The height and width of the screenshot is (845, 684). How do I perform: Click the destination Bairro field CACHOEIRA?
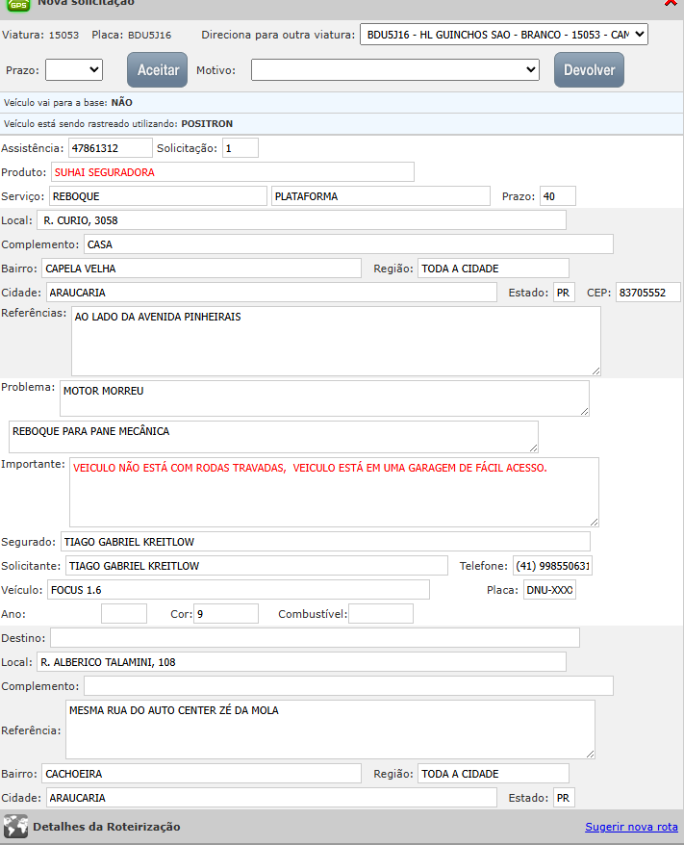201,774
